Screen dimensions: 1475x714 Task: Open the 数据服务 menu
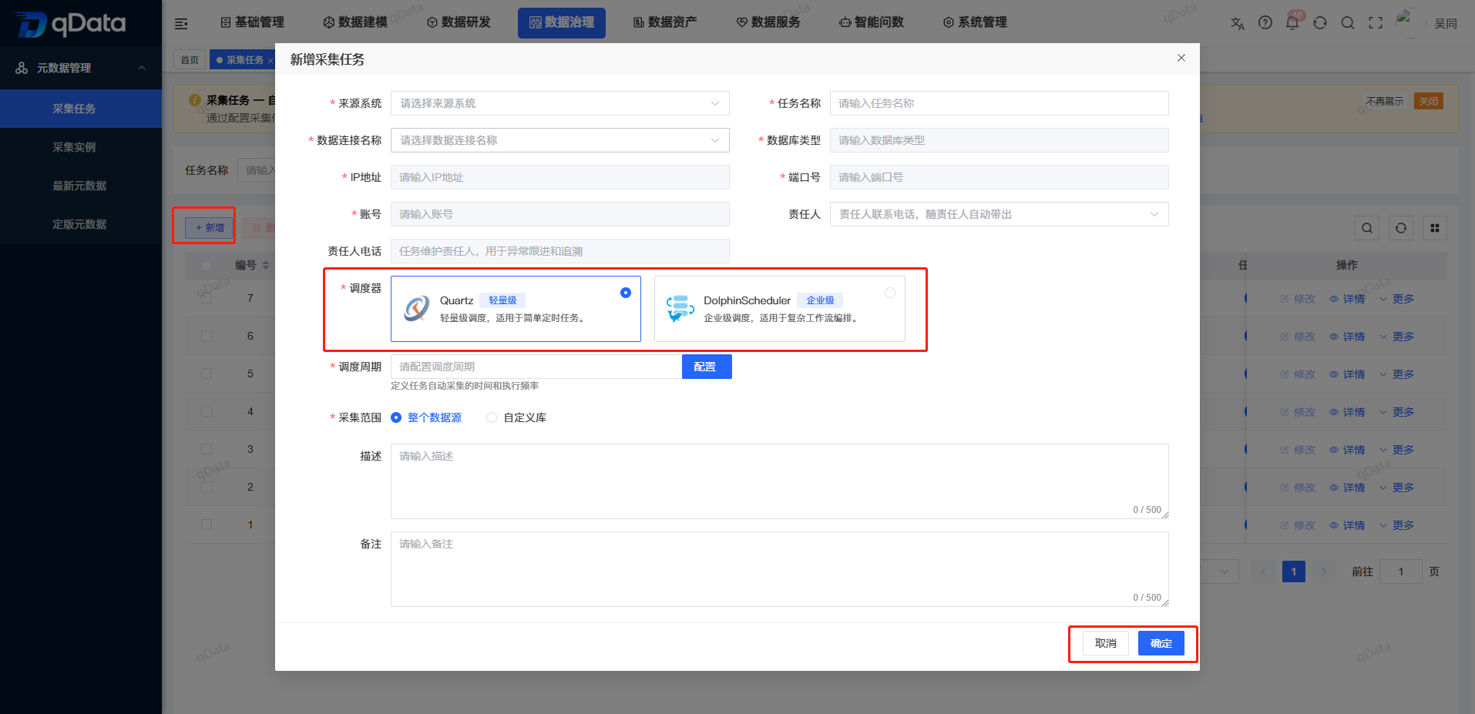tap(768, 22)
